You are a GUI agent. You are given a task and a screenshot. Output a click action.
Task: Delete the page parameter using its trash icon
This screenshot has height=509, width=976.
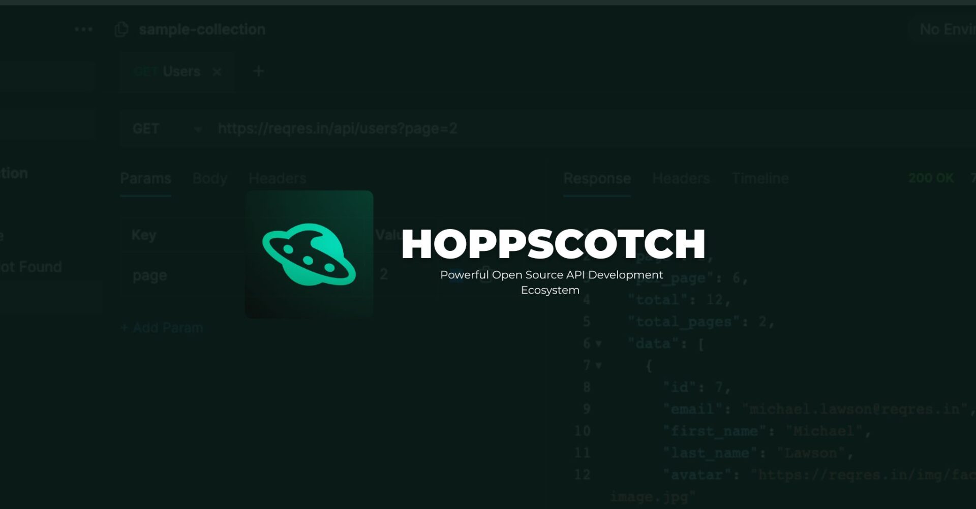pos(485,274)
